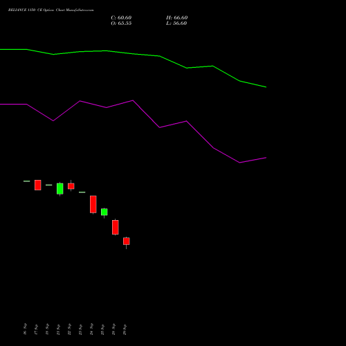The width and height of the screenshot is (346, 346).
Task: Click the 16 Sep date axis label
Action: tap(25, 329)
